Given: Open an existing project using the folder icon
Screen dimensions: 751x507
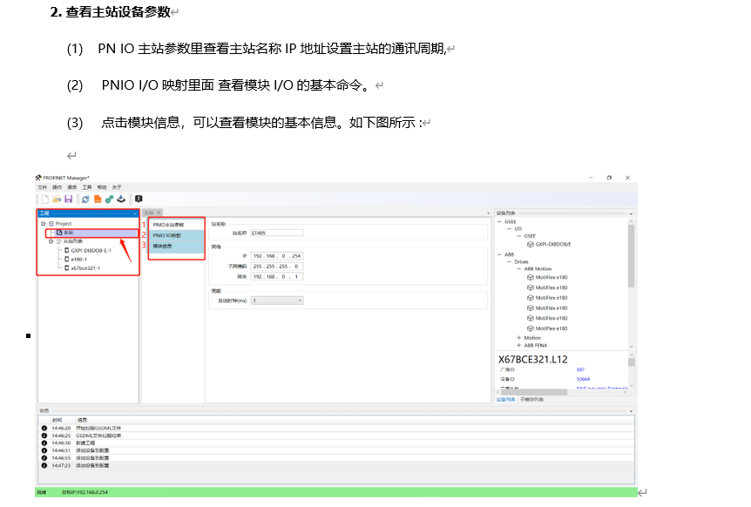Looking at the screenshot, I should [x=58, y=198].
